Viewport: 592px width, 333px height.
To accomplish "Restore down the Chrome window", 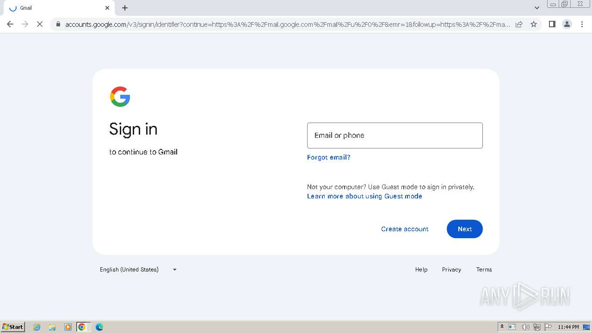I will pos(565,4).
